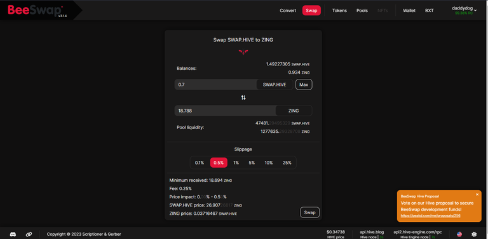
Task: Click the 99.38% RC indicator
Action: click(x=464, y=13)
